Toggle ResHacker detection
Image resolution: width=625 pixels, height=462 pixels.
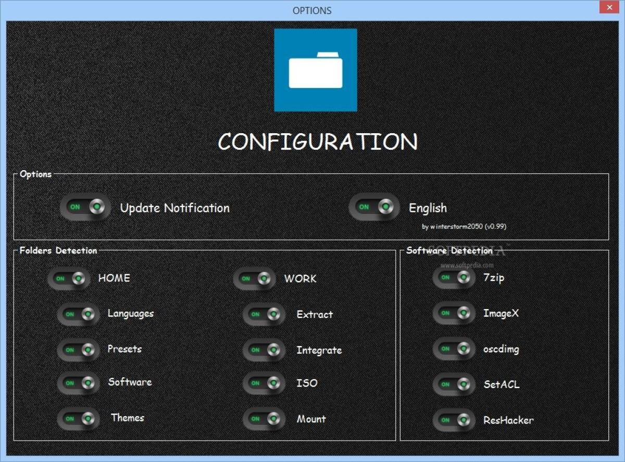click(x=454, y=420)
